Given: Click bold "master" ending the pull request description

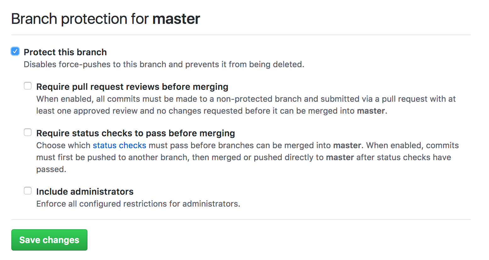Looking at the screenshot, I should (x=371, y=111).
